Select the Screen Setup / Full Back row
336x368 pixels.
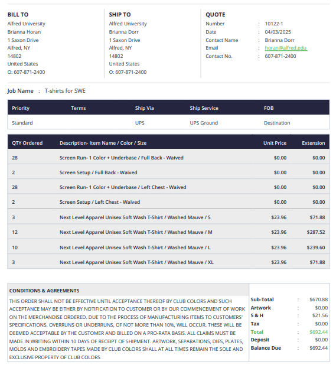(x=168, y=172)
